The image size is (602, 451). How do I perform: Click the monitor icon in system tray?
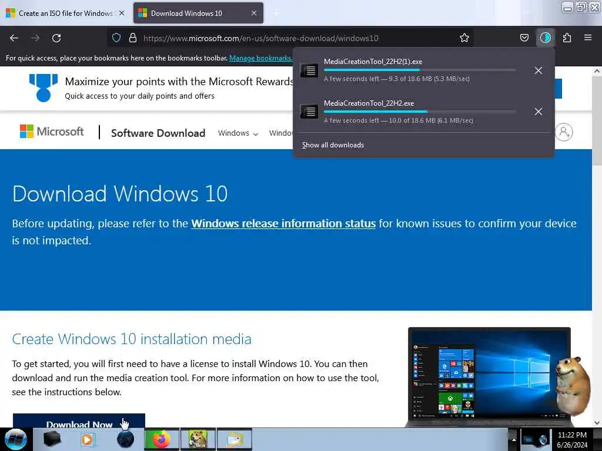tap(528, 440)
